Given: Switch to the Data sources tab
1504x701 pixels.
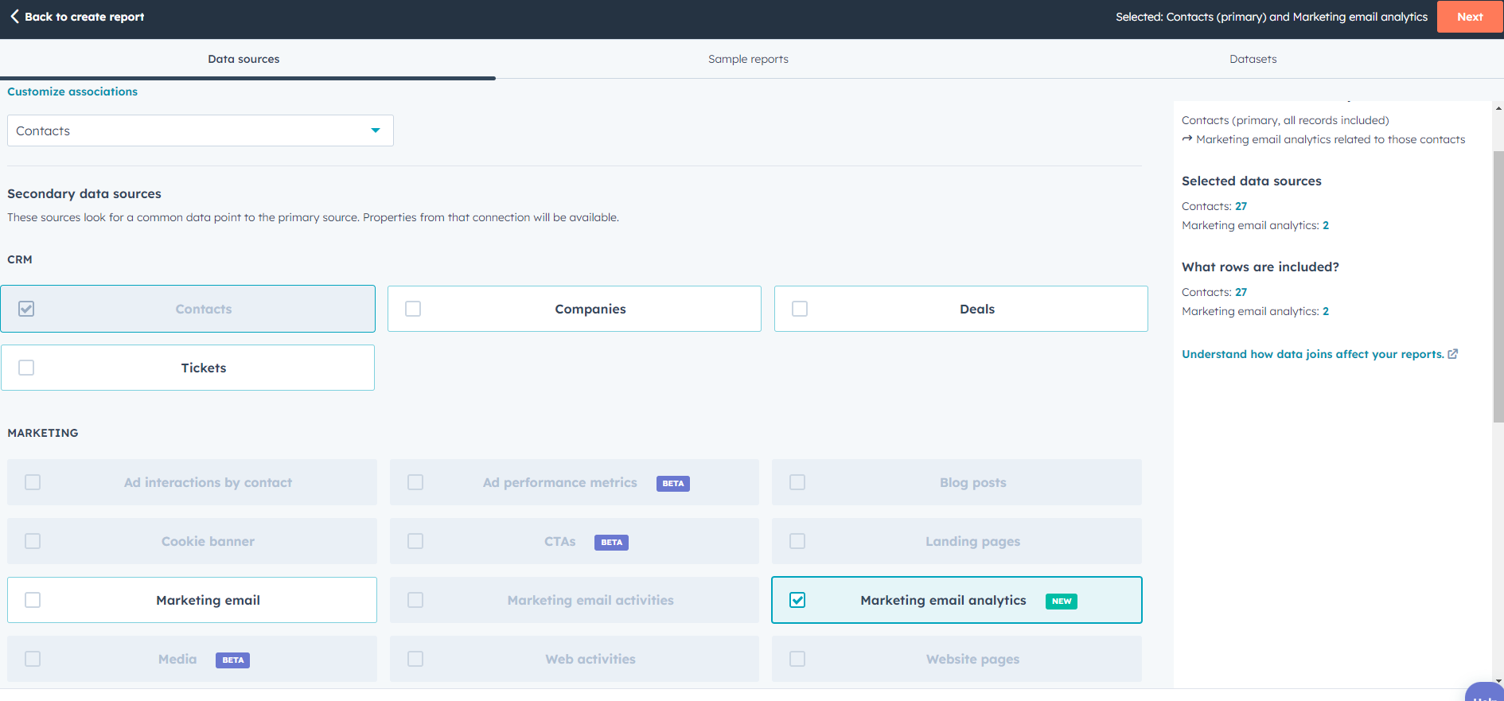Looking at the screenshot, I should (244, 59).
